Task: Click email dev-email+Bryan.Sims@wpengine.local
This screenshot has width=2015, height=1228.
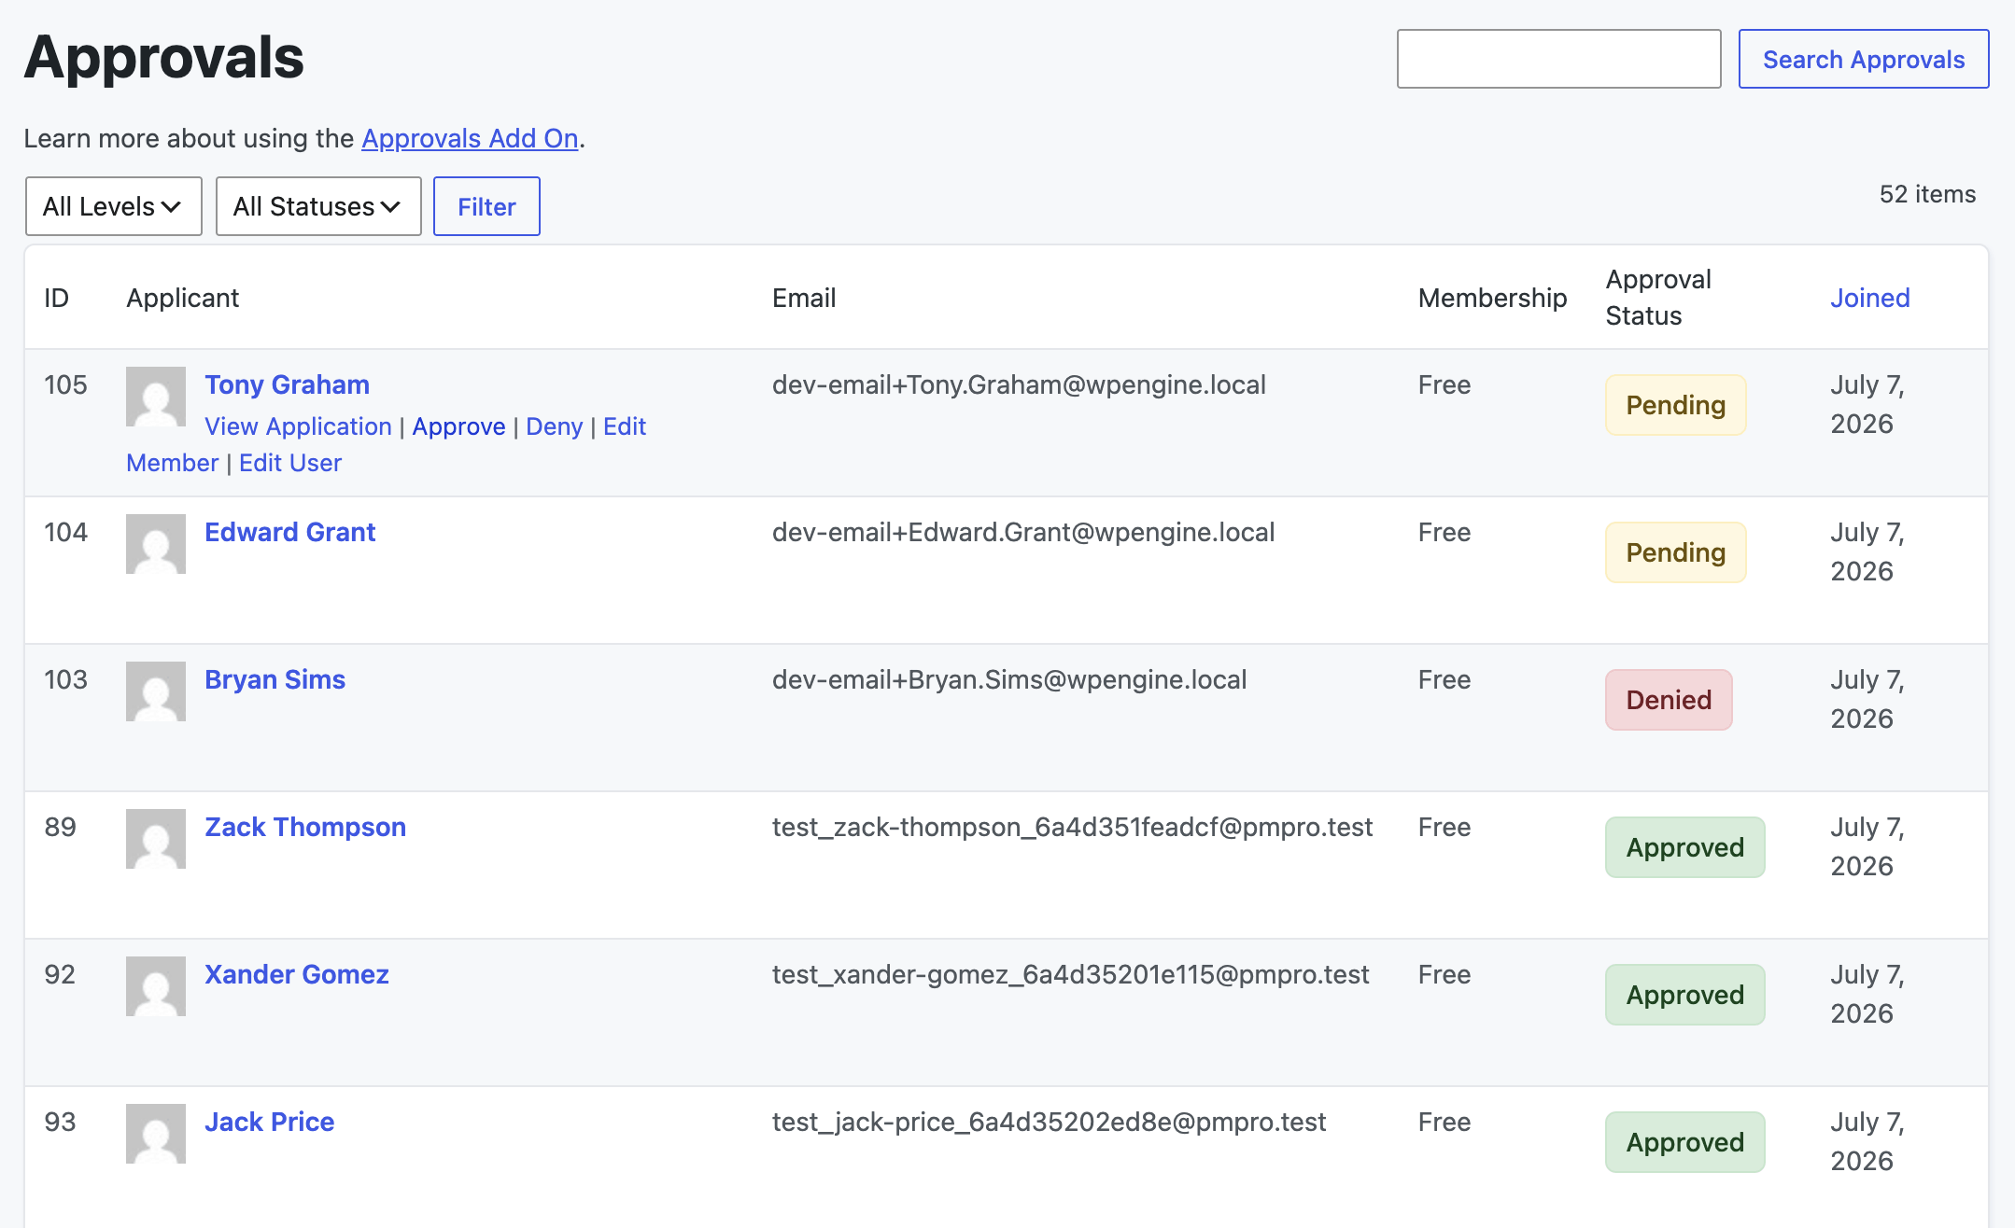Action: [x=1009, y=679]
